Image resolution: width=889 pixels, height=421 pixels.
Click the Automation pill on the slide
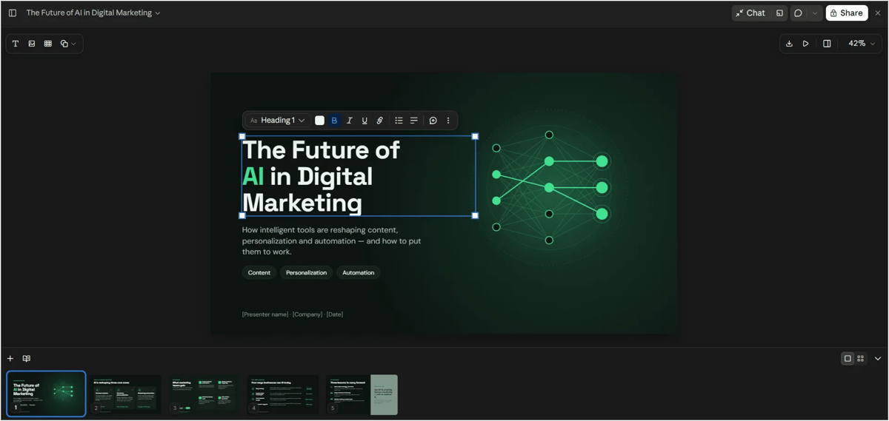tap(358, 273)
